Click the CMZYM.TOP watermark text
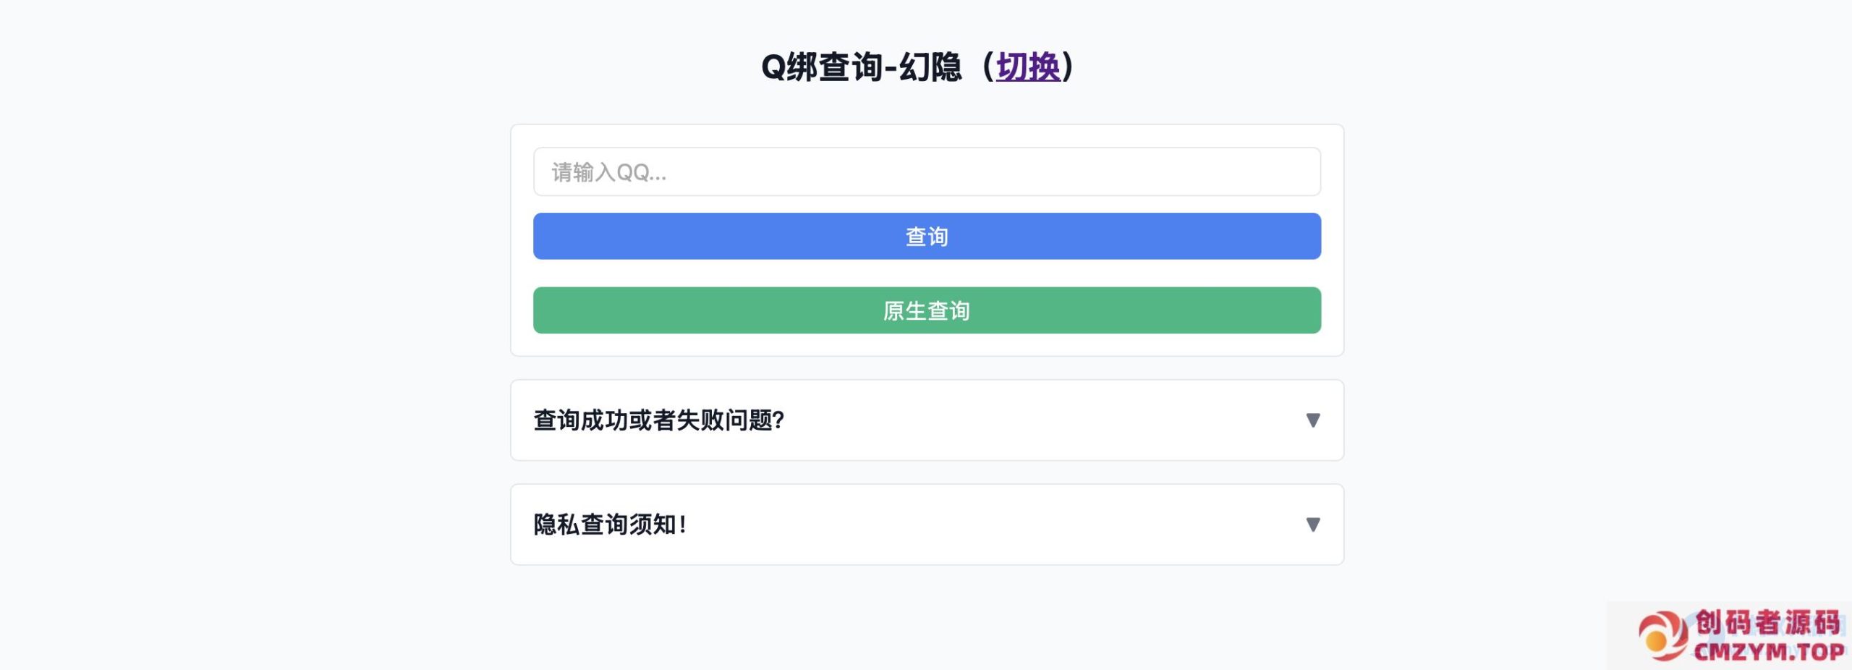Image resolution: width=1852 pixels, height=670 pixels. pyautogui.click(x=1769, y=652)
